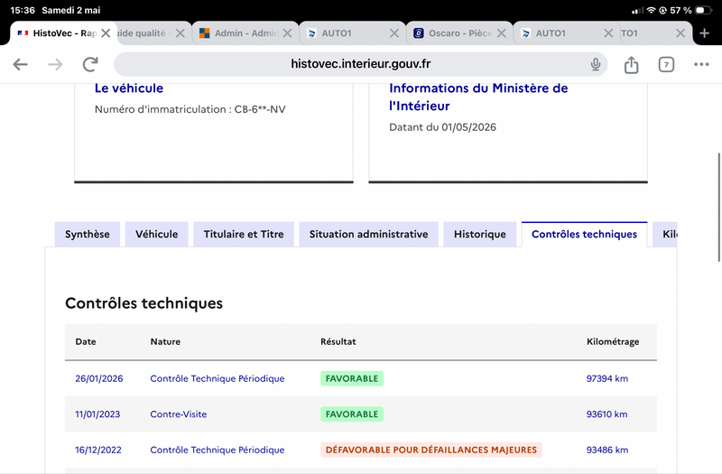
Task: Open the share icon in browser toolbar
Action: 631,64
